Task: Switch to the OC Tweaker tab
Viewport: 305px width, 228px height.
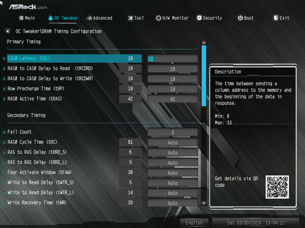Action: (x=63, y=18)
